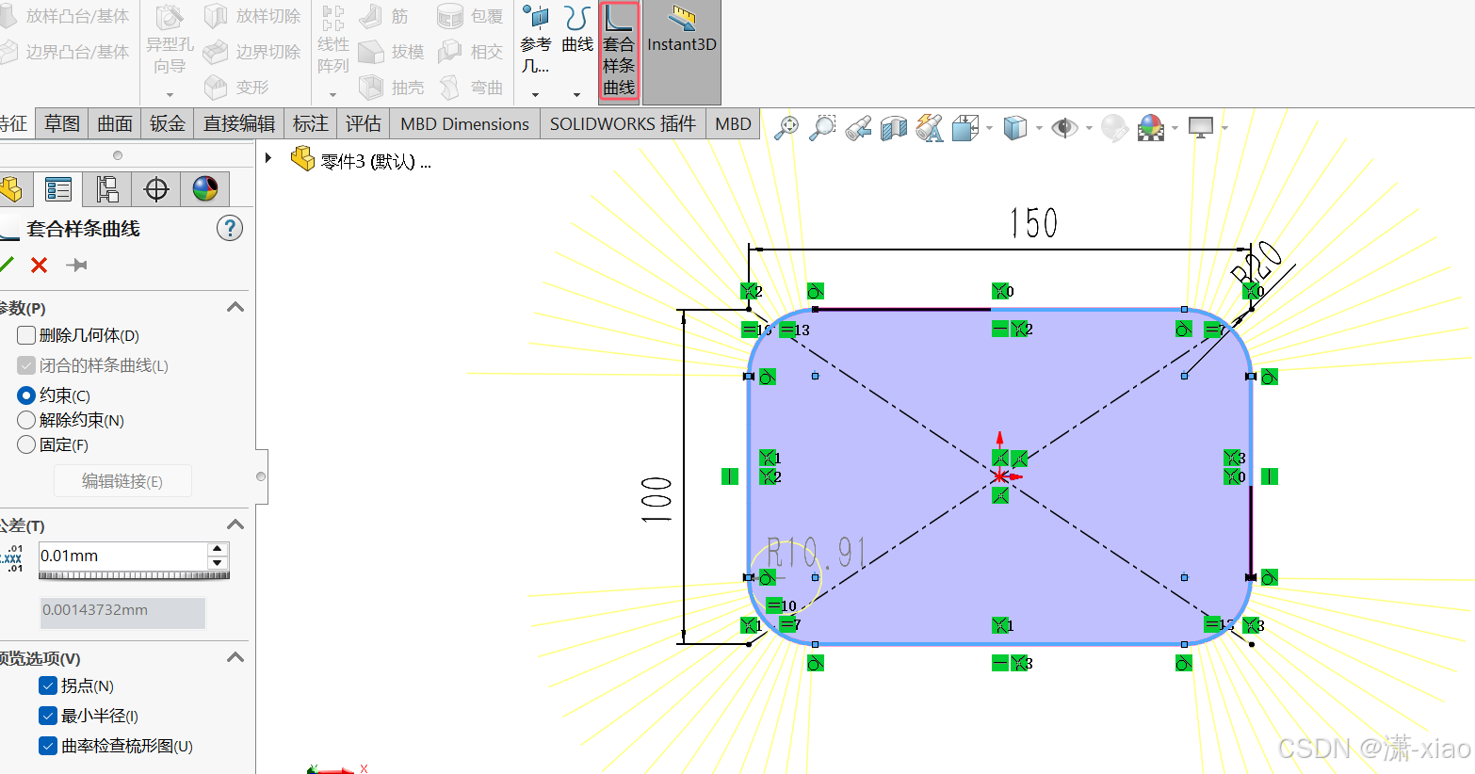The height and width of the screenshot is (774, 1475).
Task: Uncheck the 最小半径 preview option
Action: (48, 716)
